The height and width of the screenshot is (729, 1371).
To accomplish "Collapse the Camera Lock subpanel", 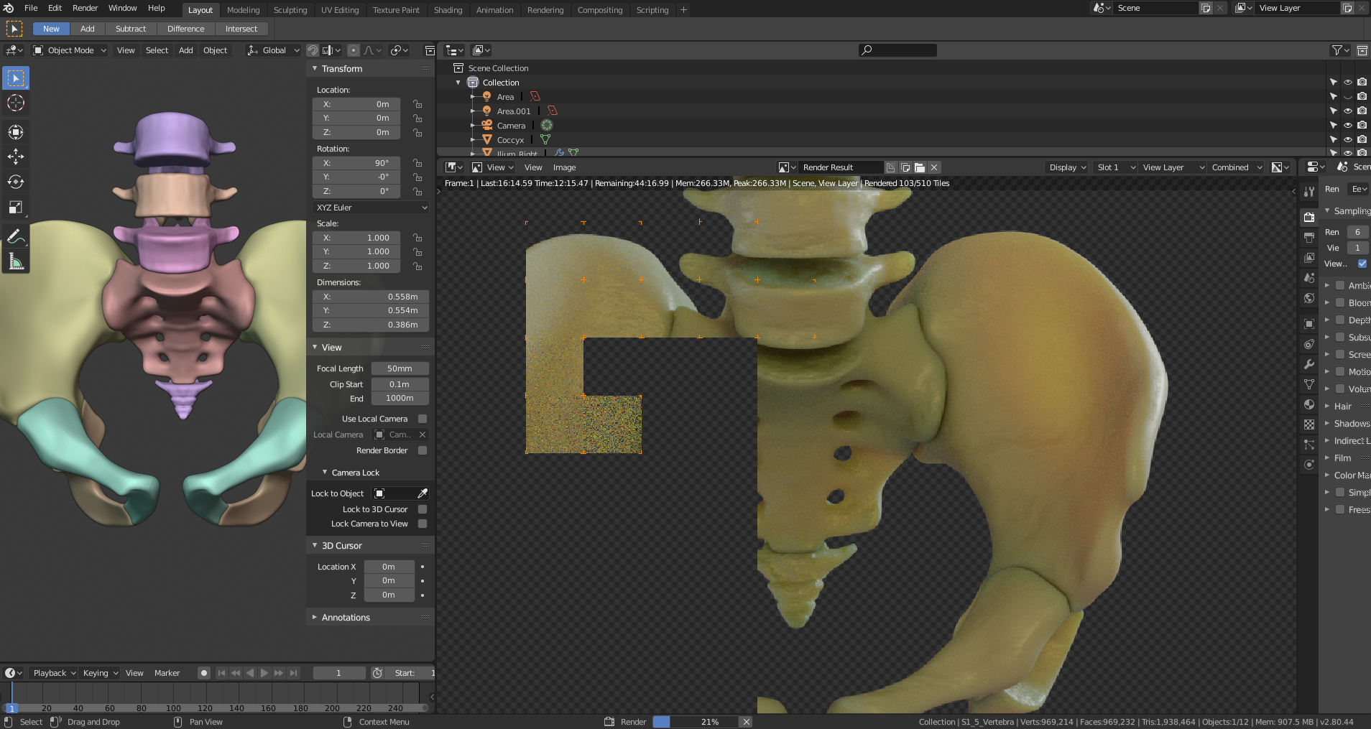I will (x=325, y=472).
